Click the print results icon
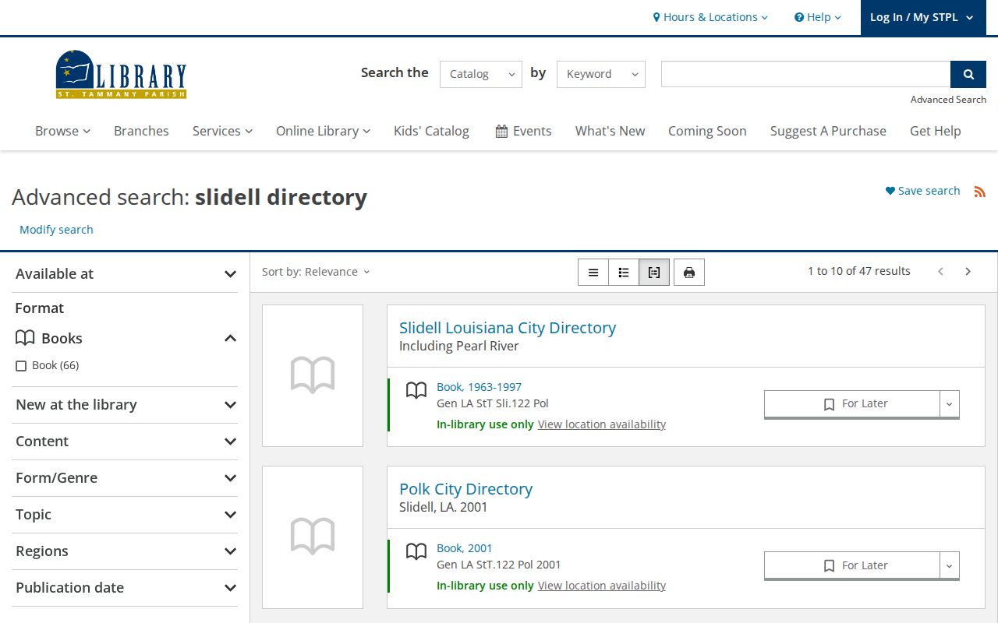 (x=689, y=273)
